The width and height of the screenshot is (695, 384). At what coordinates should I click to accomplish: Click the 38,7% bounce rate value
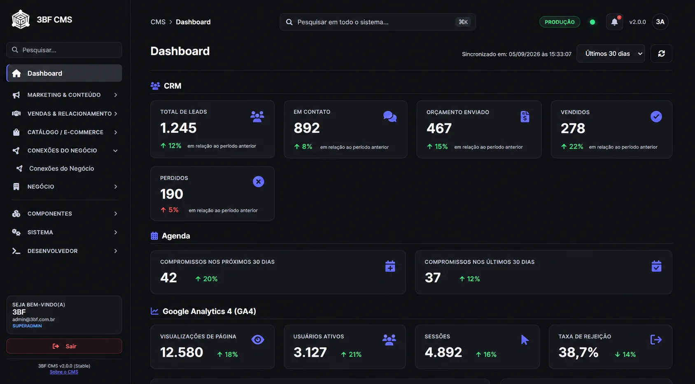pos(578,352)
